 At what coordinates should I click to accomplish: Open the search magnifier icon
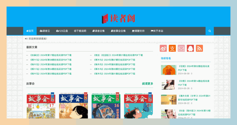(210, 31)
